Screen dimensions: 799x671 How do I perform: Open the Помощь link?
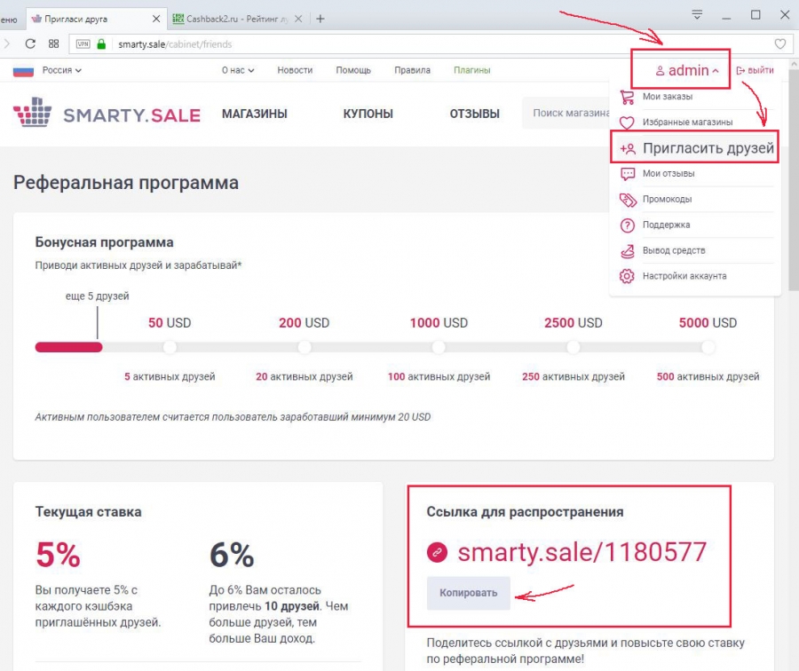point(353,70)
